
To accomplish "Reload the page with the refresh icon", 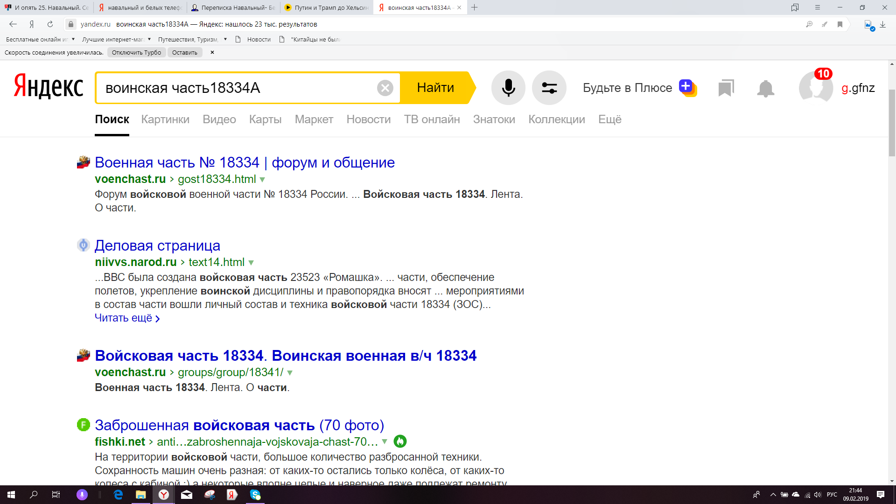I will (x=50, y=24).
